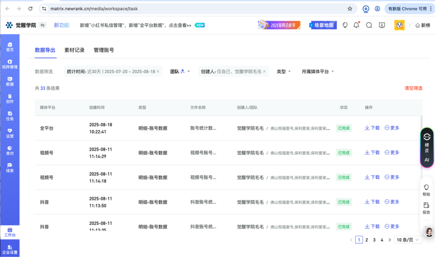Open 矩阵管理 in the sidebar
The width and height of the screenshot is (435, 257).
pyautogui.click(x=10, y=64)
